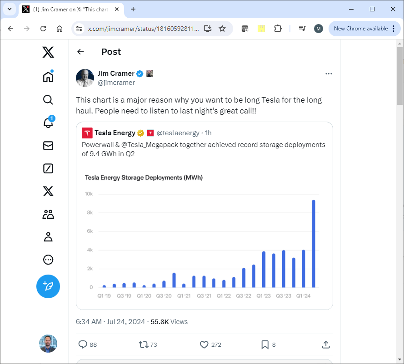This screenshot has width=404, height=364.
Task: Open the media controls icon in toolbar
Action: pos(302,28)
